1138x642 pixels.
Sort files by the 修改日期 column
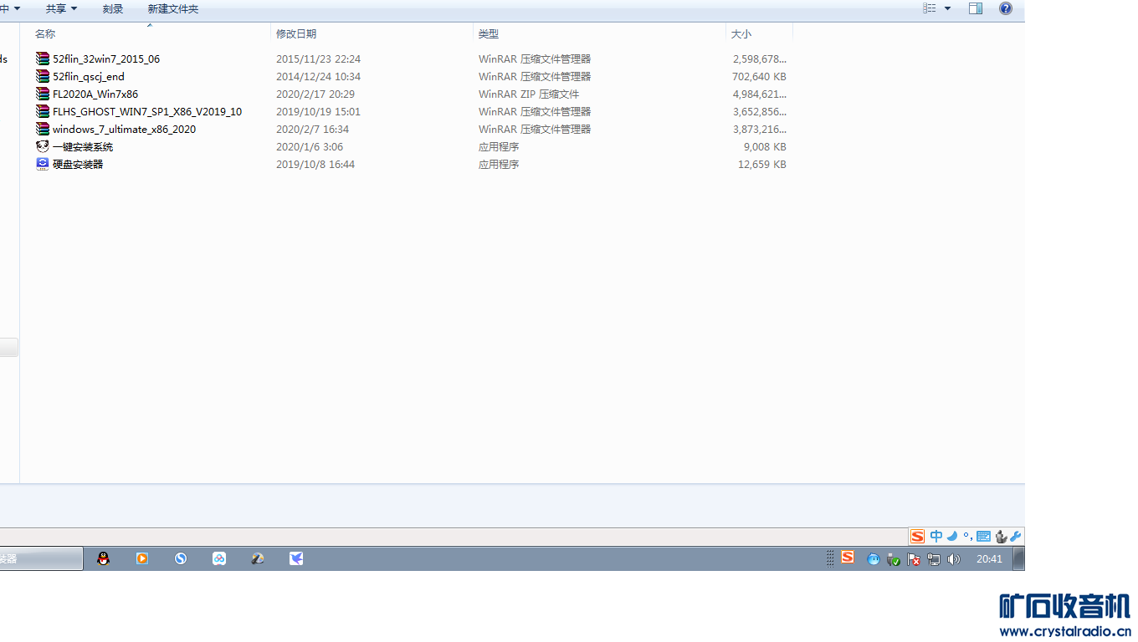(x=296, y=33)
